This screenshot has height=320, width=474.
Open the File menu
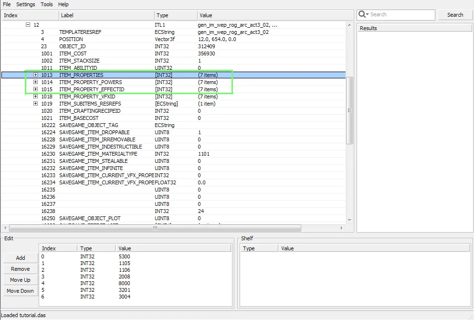[x=7, y=4]
